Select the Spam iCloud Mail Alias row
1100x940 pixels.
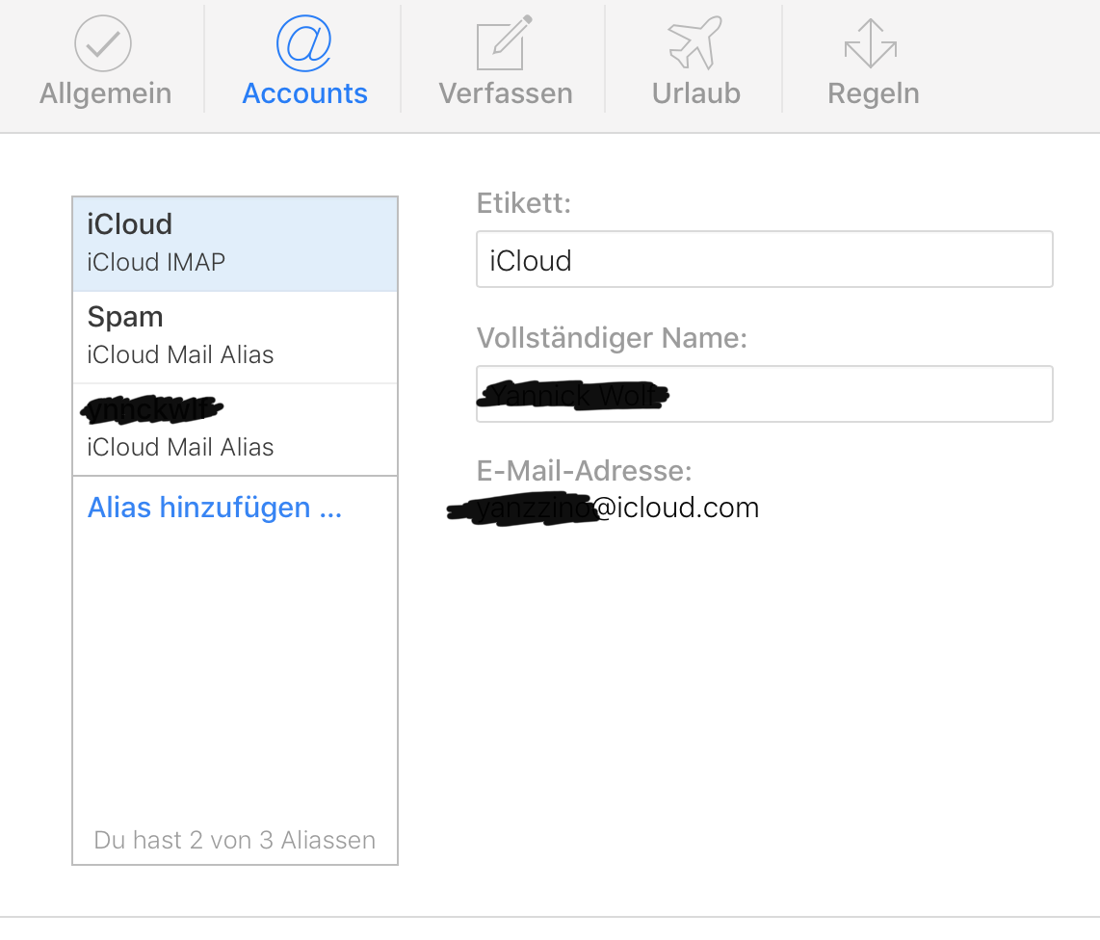235,337
